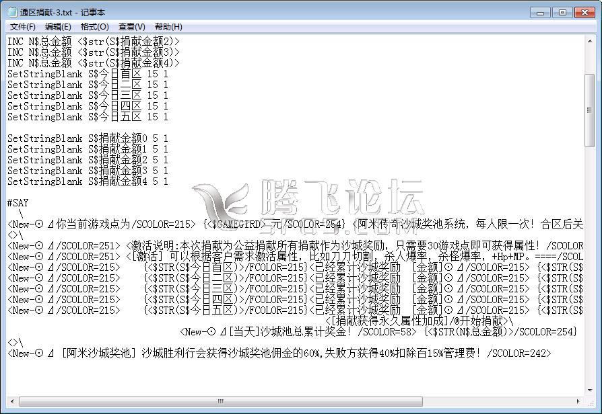Click the Notepad icon in title bar
The height and width of the screenshot is (414, 602).
click(11, 12)
